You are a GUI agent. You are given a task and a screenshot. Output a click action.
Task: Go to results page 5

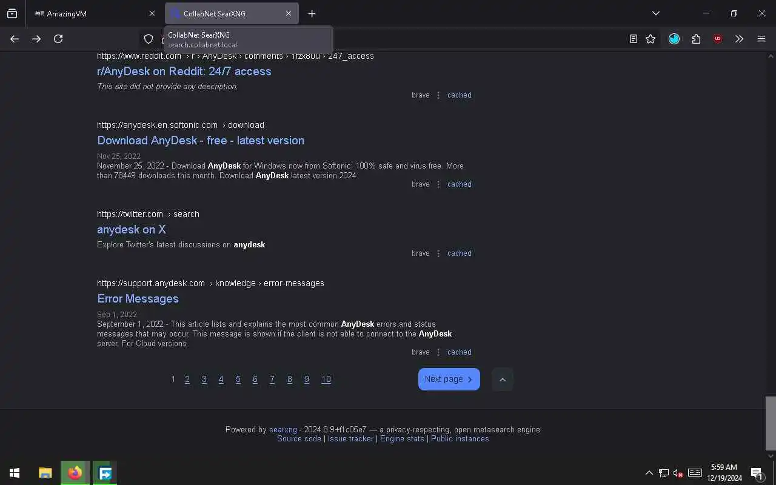click(x=238, y=380)
